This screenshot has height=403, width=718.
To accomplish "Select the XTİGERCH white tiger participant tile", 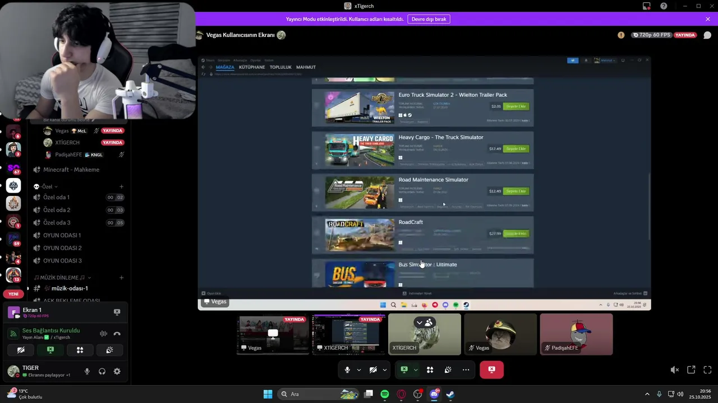I will 425,334.
